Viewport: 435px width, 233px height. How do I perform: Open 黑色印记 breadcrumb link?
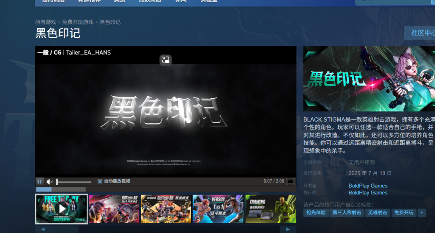pos(110,22)
